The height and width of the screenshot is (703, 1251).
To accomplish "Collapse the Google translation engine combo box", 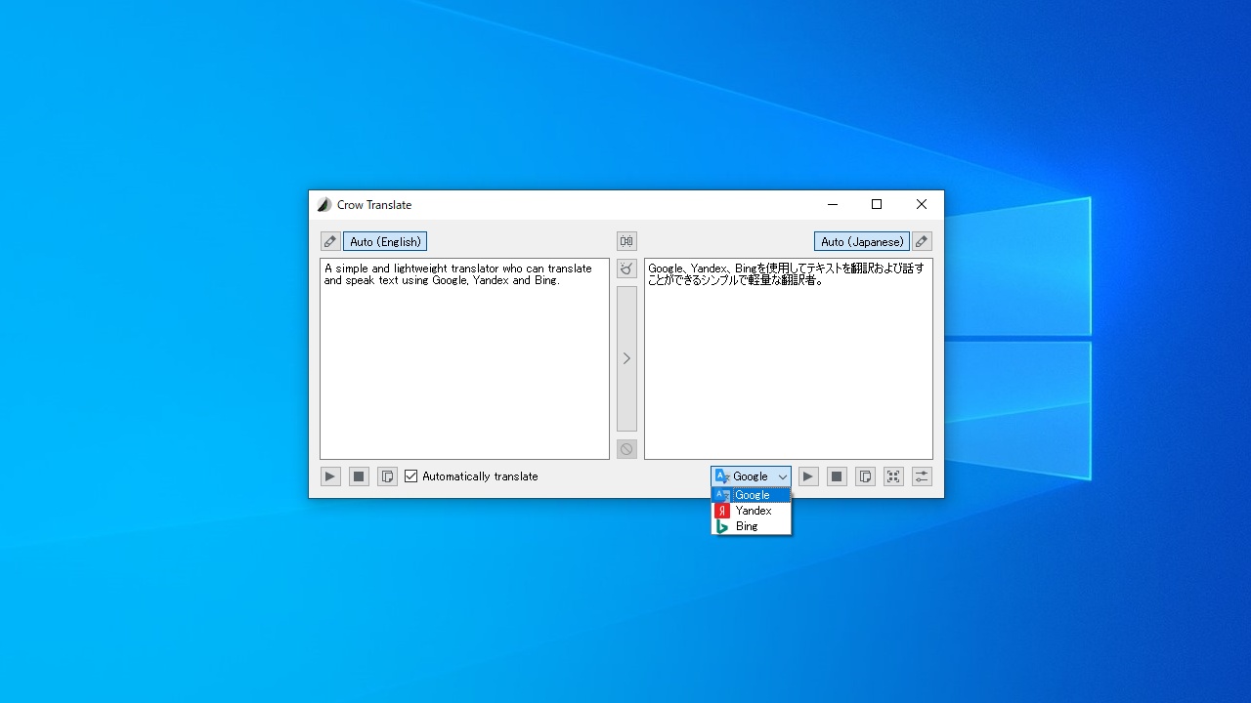I will 751,476.
